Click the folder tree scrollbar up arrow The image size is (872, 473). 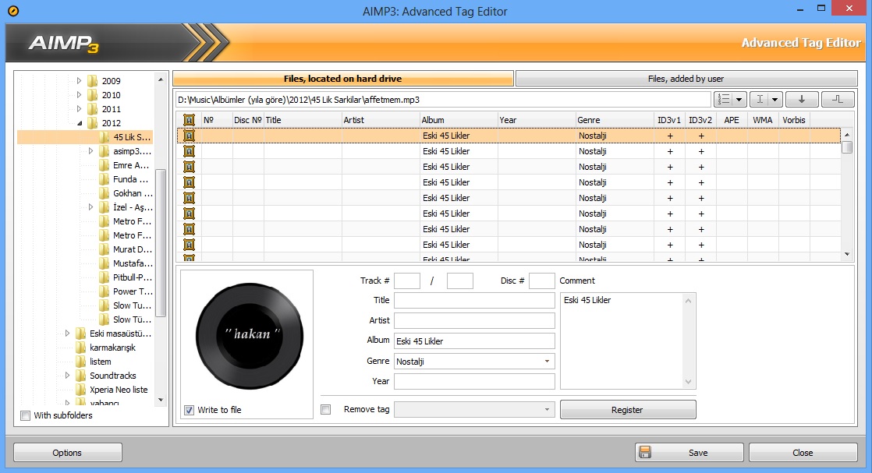click(x=161, y=79)
